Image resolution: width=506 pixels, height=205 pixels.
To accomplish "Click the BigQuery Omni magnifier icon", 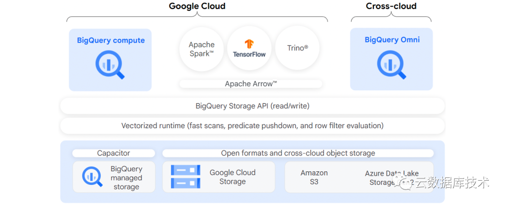I will [x=392, y=65].
